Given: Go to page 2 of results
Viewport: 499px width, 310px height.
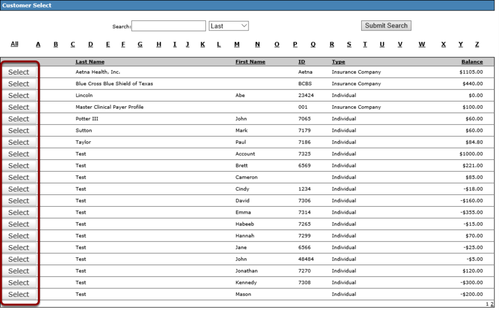Looking at the screenshot, I should point(491,304).
